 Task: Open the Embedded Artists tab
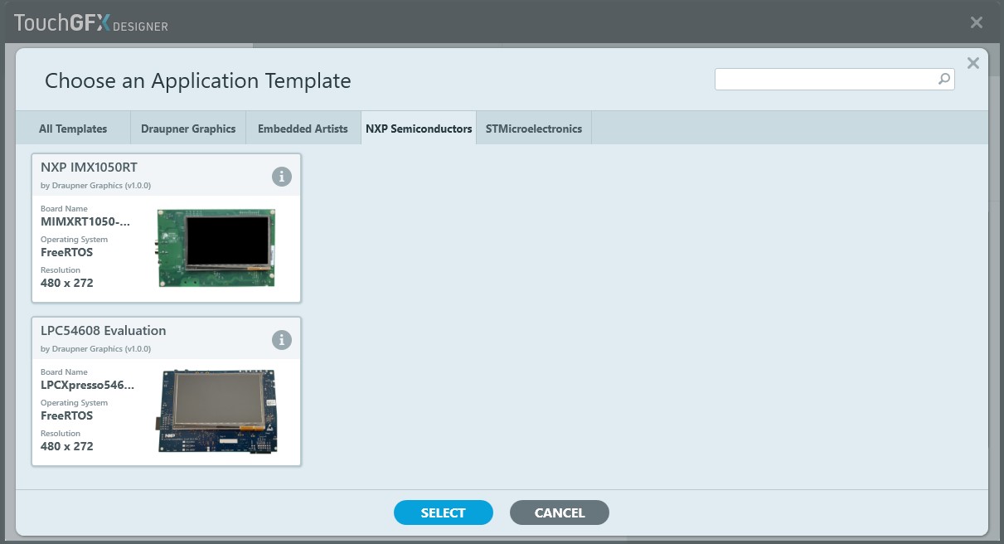pyautogui.click(x=303, y=129)
